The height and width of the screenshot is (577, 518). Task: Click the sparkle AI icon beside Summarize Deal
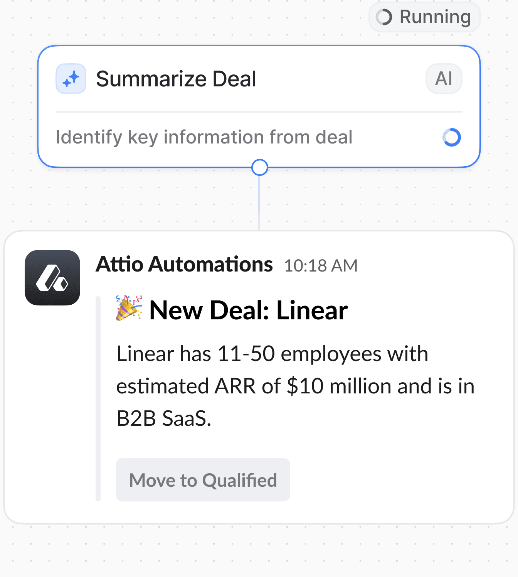[71, 79]
